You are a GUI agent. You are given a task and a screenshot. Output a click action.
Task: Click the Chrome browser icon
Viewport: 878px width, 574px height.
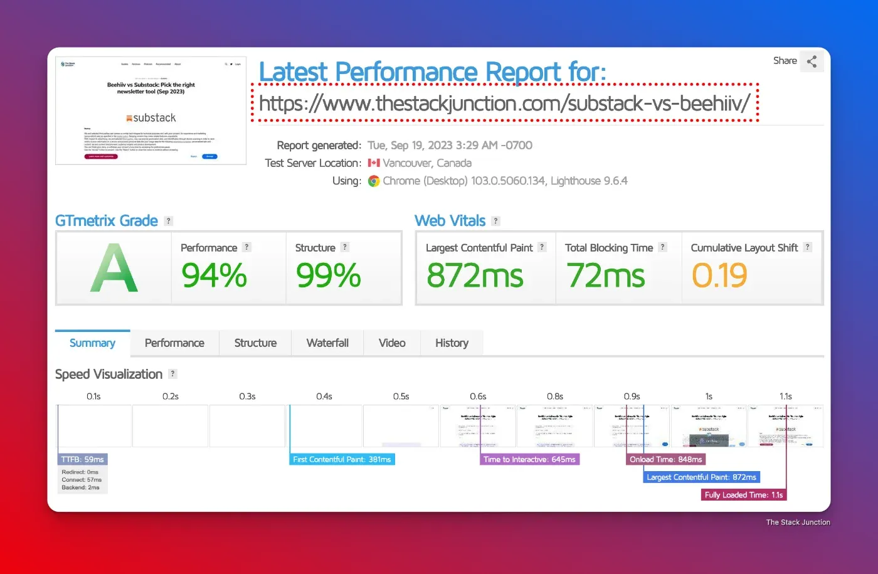[x=373, y=181]
